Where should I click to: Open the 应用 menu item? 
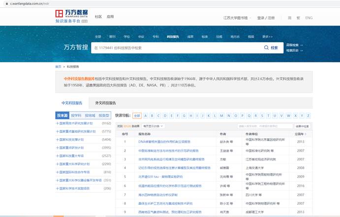[x=110, y=17]
